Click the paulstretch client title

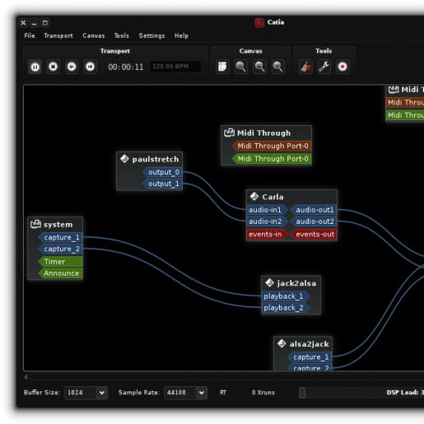[x=156, y=159]
